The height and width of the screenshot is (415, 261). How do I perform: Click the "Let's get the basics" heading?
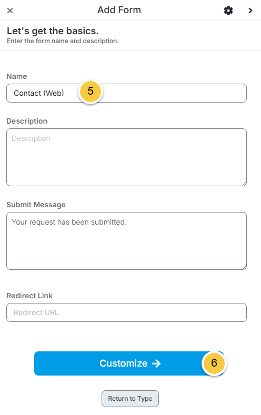[x=53, y=31]
